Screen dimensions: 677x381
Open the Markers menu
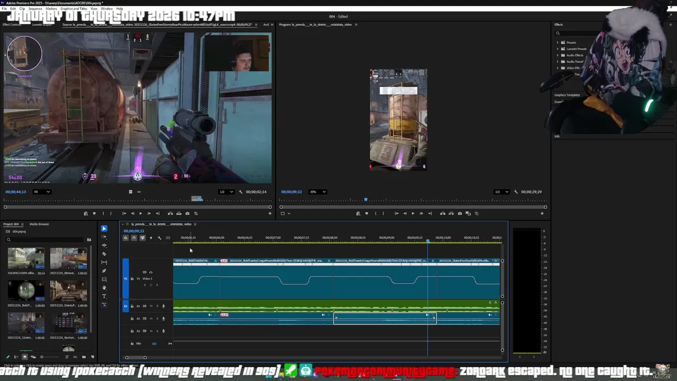[51, 9]
